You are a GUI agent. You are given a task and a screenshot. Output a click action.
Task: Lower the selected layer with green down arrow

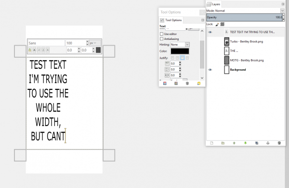point(245,143)
